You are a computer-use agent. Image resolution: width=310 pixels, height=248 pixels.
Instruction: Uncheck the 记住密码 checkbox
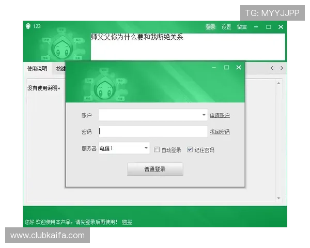click(x=190, y=149)
